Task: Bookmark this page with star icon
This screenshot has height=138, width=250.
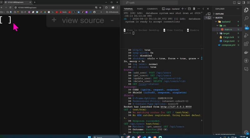Action: coord(100,7)
